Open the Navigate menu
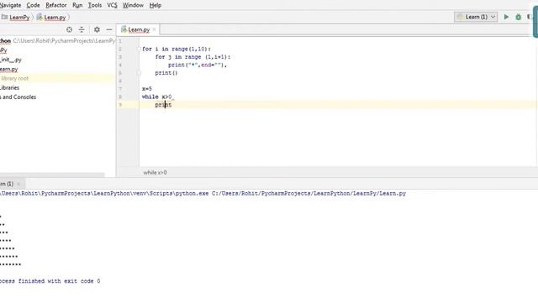Image resolution: width=538 pixels, height=302 pixels. [x=11, y=5]
